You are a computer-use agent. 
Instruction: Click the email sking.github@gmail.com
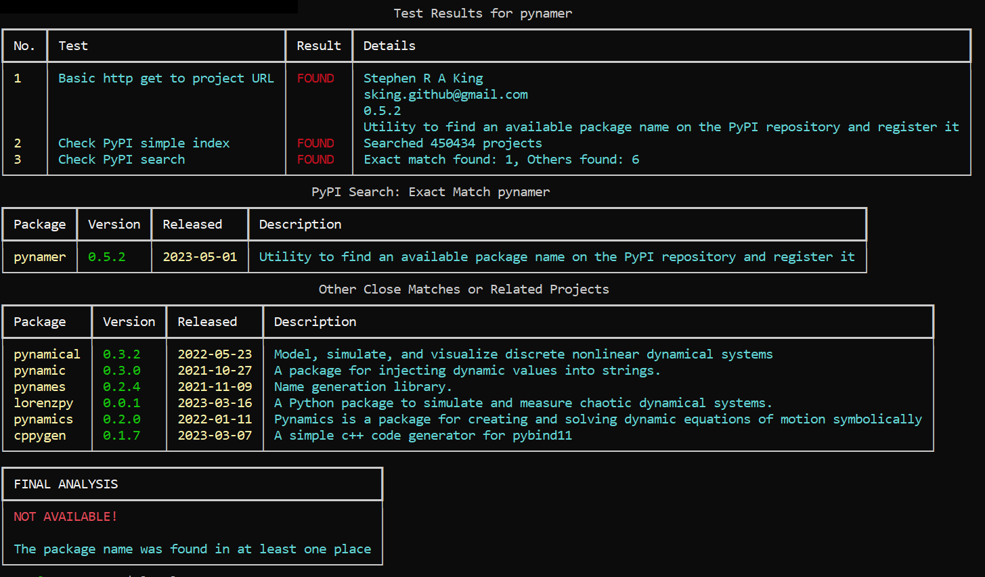(x=445, y=95)
